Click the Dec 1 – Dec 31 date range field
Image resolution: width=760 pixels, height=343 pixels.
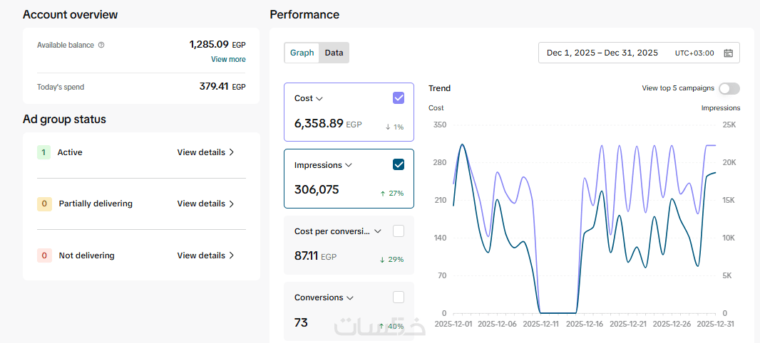coord(602,53)
